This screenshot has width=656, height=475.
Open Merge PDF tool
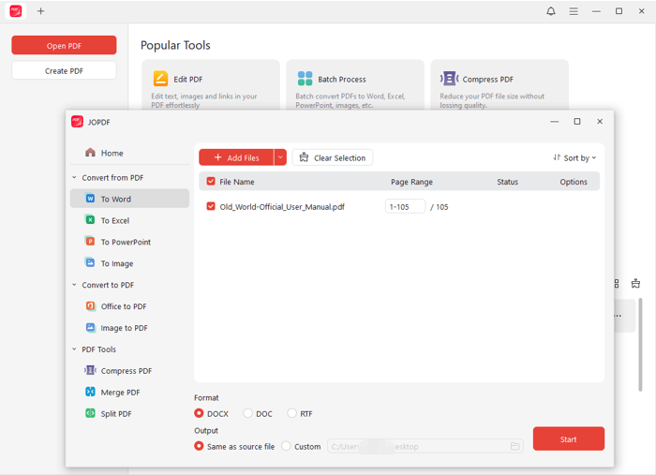tap(129, 393)
